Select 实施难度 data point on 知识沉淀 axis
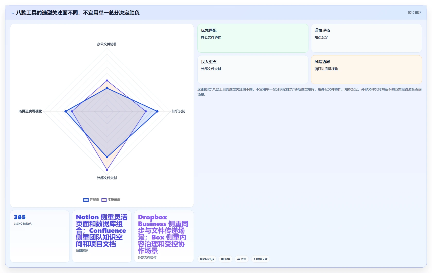 [x=146, y=111]
